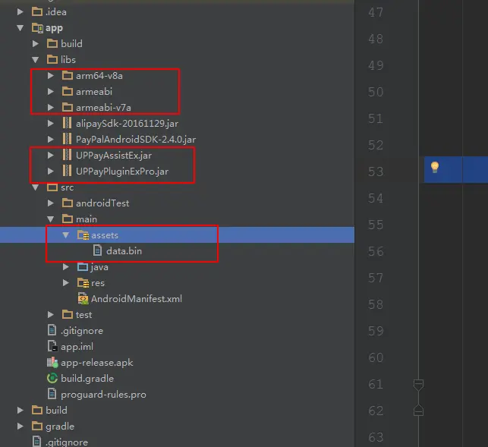Viewport: 488px width, 447px height.
Task: Click the libs folder icon
Action: click(52, 59)
